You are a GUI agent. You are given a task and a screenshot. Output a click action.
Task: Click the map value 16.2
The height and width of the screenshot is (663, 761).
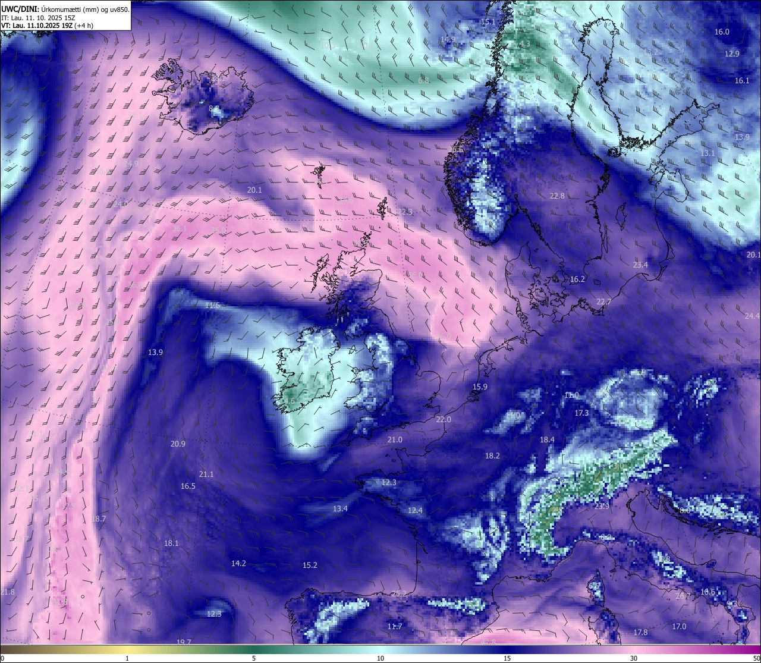577,279
